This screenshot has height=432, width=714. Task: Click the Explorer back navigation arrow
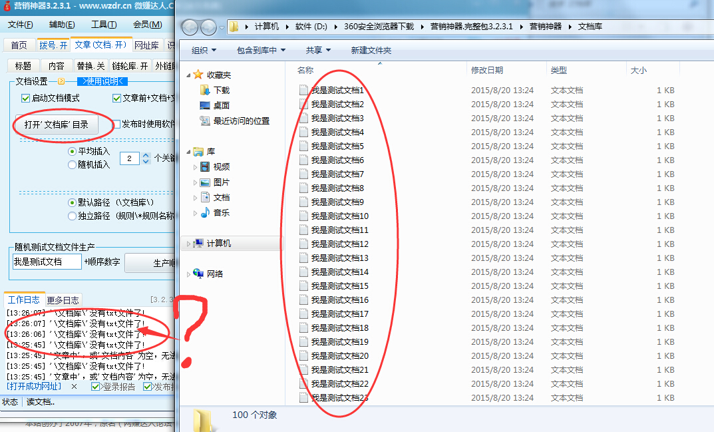pos(190,27)
